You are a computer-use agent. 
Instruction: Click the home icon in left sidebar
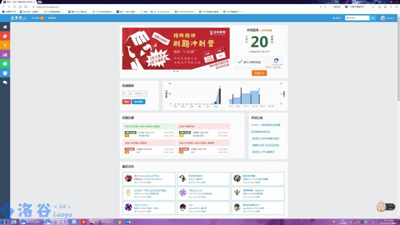click(x=5, y=27)
